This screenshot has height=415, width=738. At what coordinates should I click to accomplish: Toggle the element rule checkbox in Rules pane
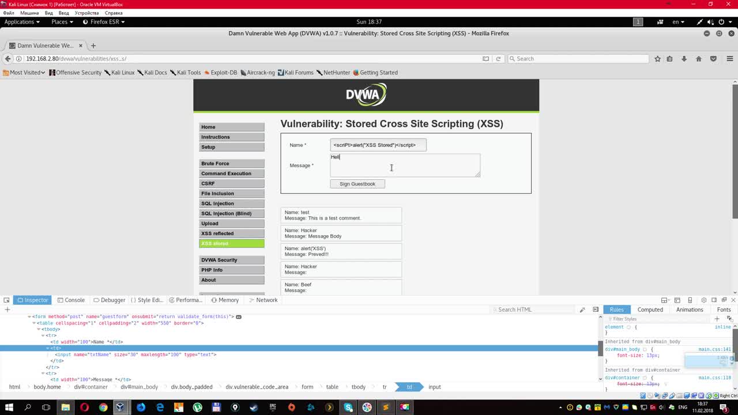[628, 327]
